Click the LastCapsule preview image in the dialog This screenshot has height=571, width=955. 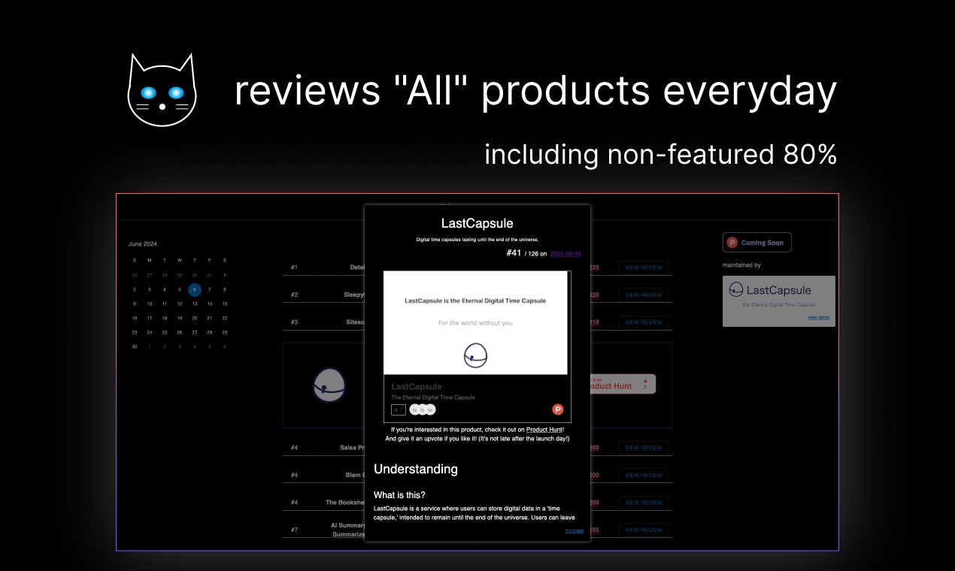pyautogui.click(x=475, y=323)
